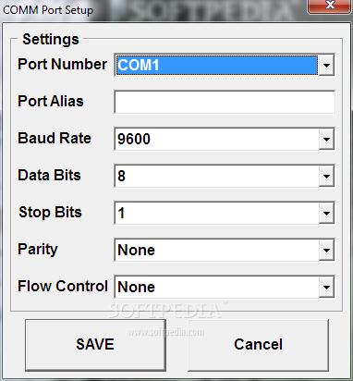Click the Baud Rate label
353x381 pixels.
click(55, 138)
